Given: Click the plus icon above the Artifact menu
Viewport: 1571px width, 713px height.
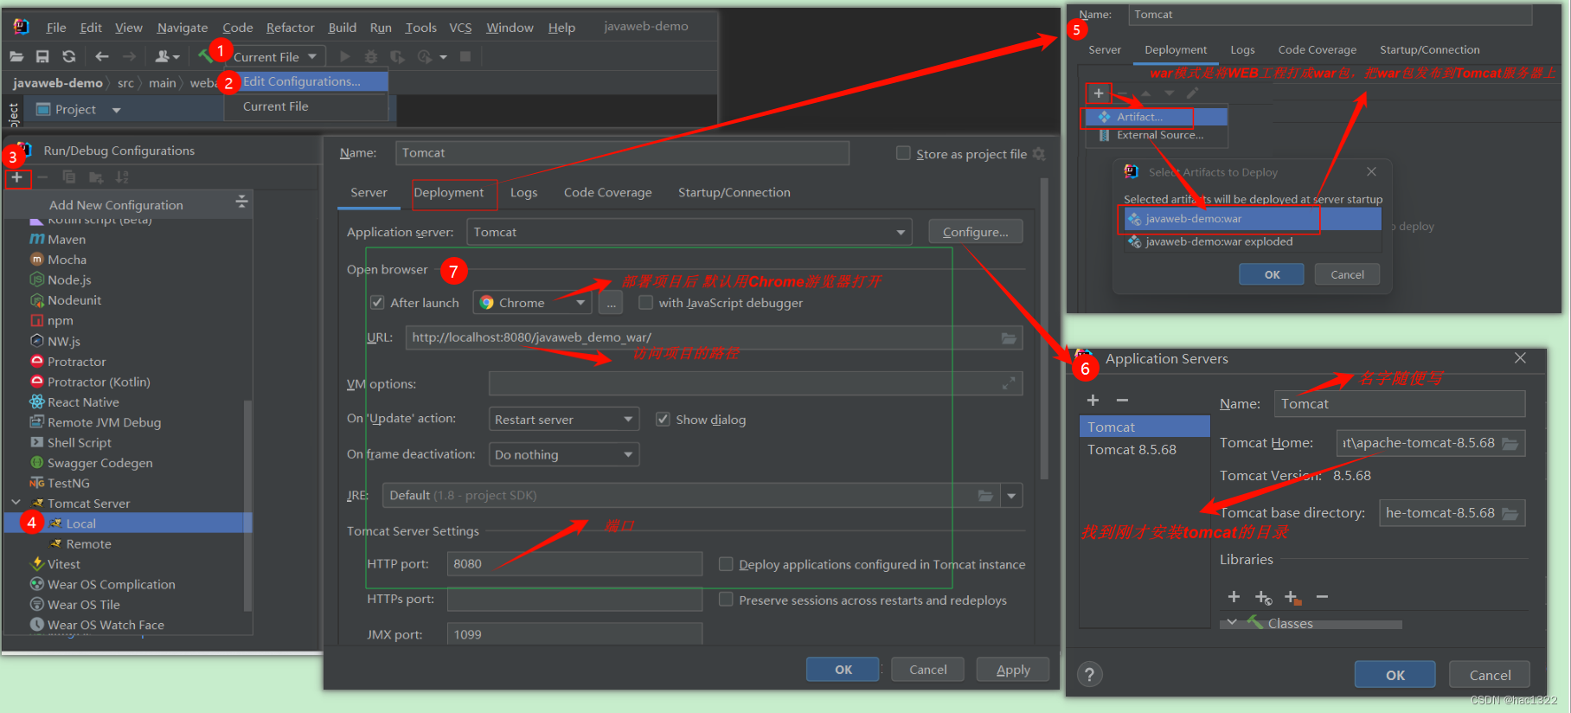Looking at the screenshot, I should pos(1099,93).
